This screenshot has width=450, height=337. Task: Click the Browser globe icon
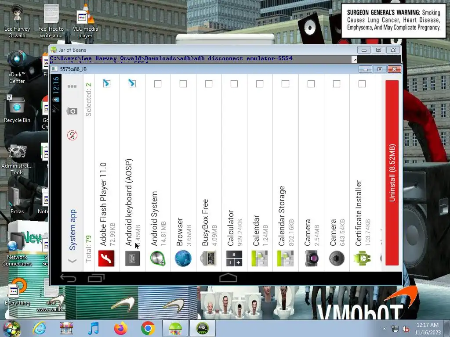pos(183,258)
